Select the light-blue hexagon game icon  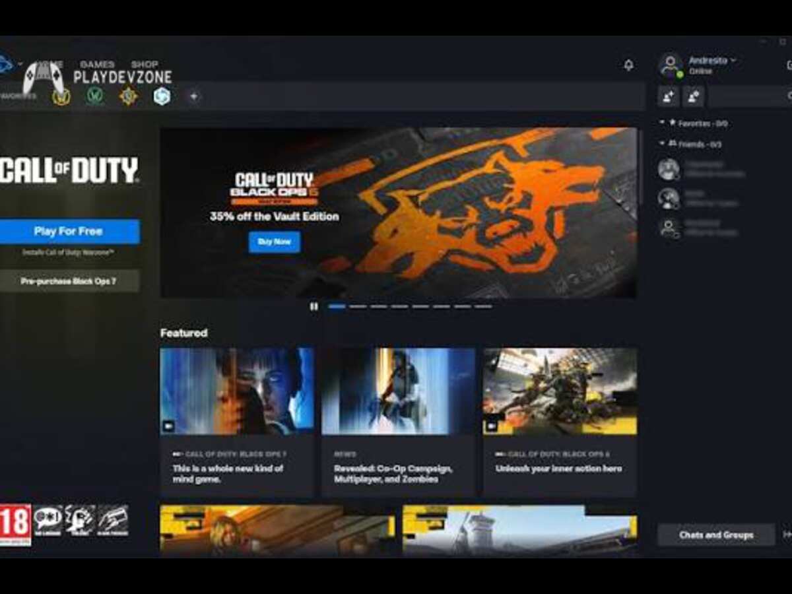click(x=162, y=96)
